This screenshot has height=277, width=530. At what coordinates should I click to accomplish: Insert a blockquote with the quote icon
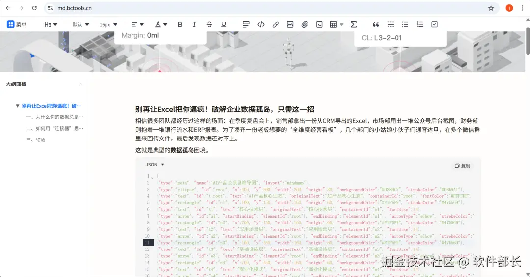point(376,24)
